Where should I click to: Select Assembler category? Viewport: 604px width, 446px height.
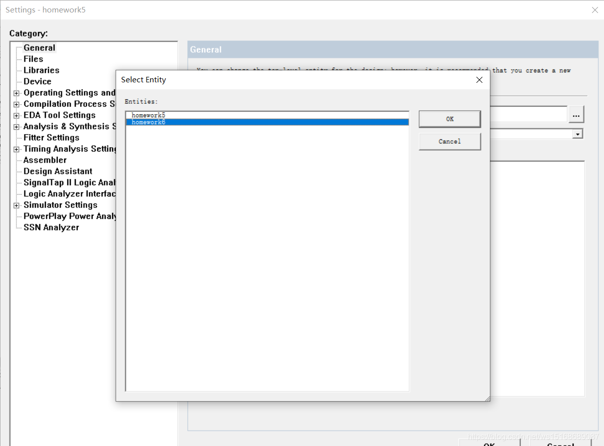click(x=45, y=160)
